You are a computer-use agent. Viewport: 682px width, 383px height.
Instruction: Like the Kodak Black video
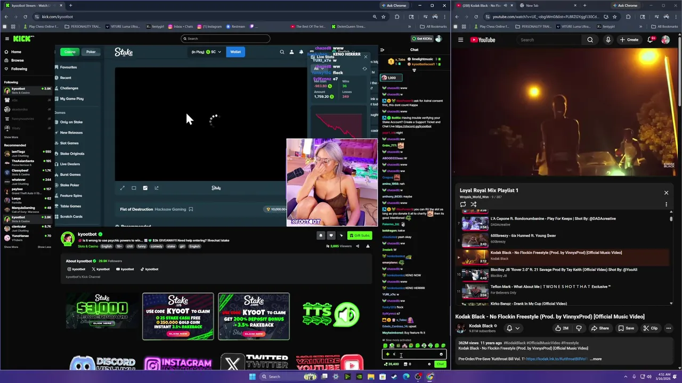pyautogui.click(x=562, y=328)
